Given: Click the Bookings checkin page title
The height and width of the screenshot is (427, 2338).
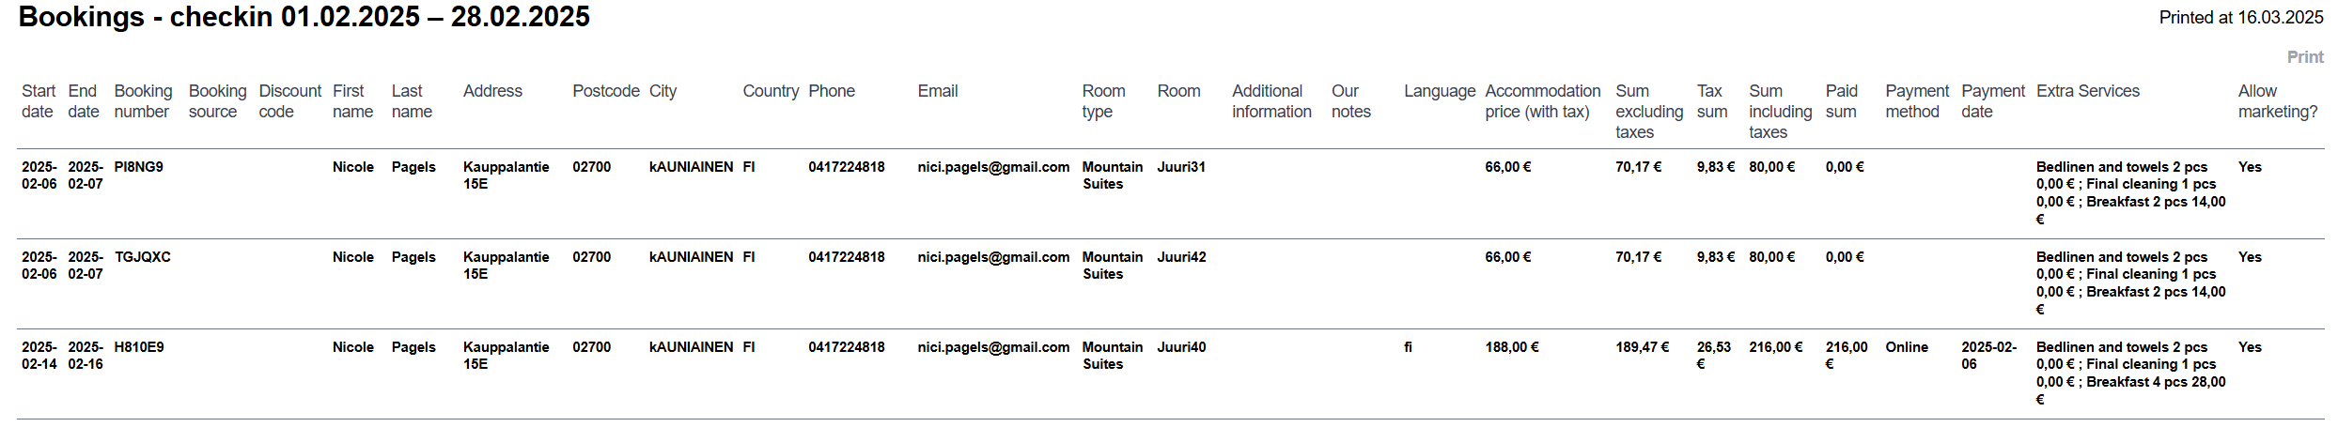Looking at the screenshot, I should [x=304, y=17].
